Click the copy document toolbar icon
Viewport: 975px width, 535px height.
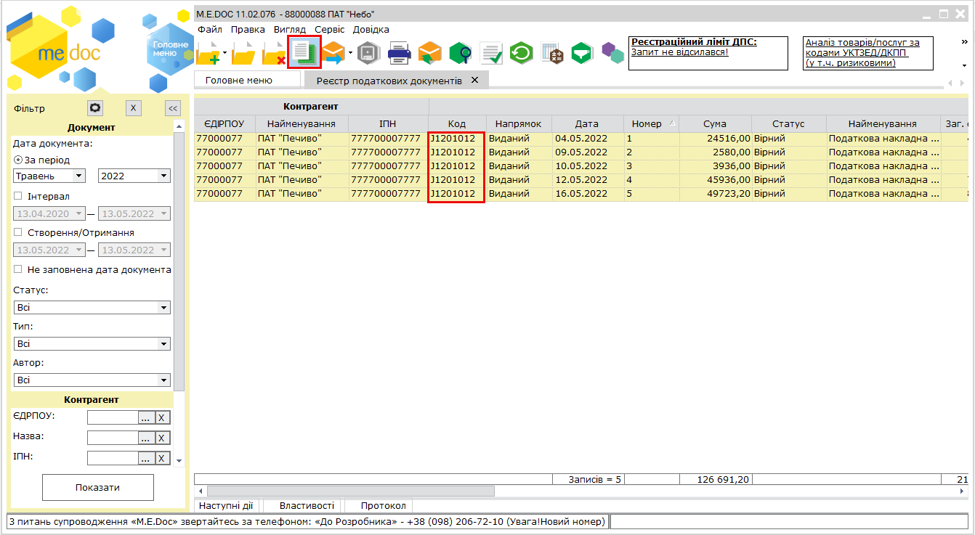point(304,52)
